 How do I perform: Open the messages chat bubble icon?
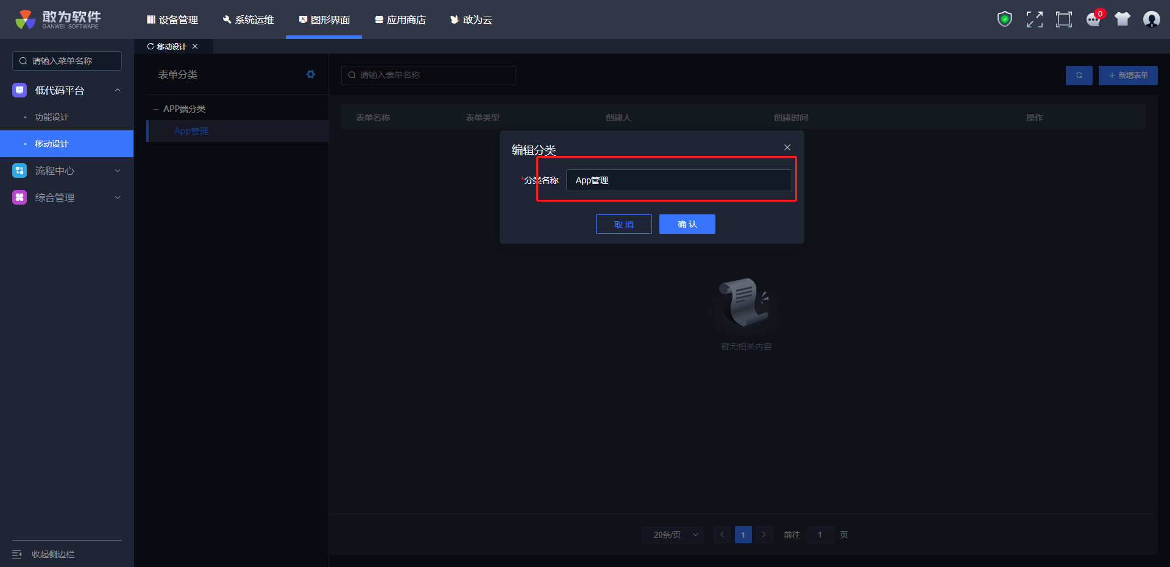(x=1093, y=19)
